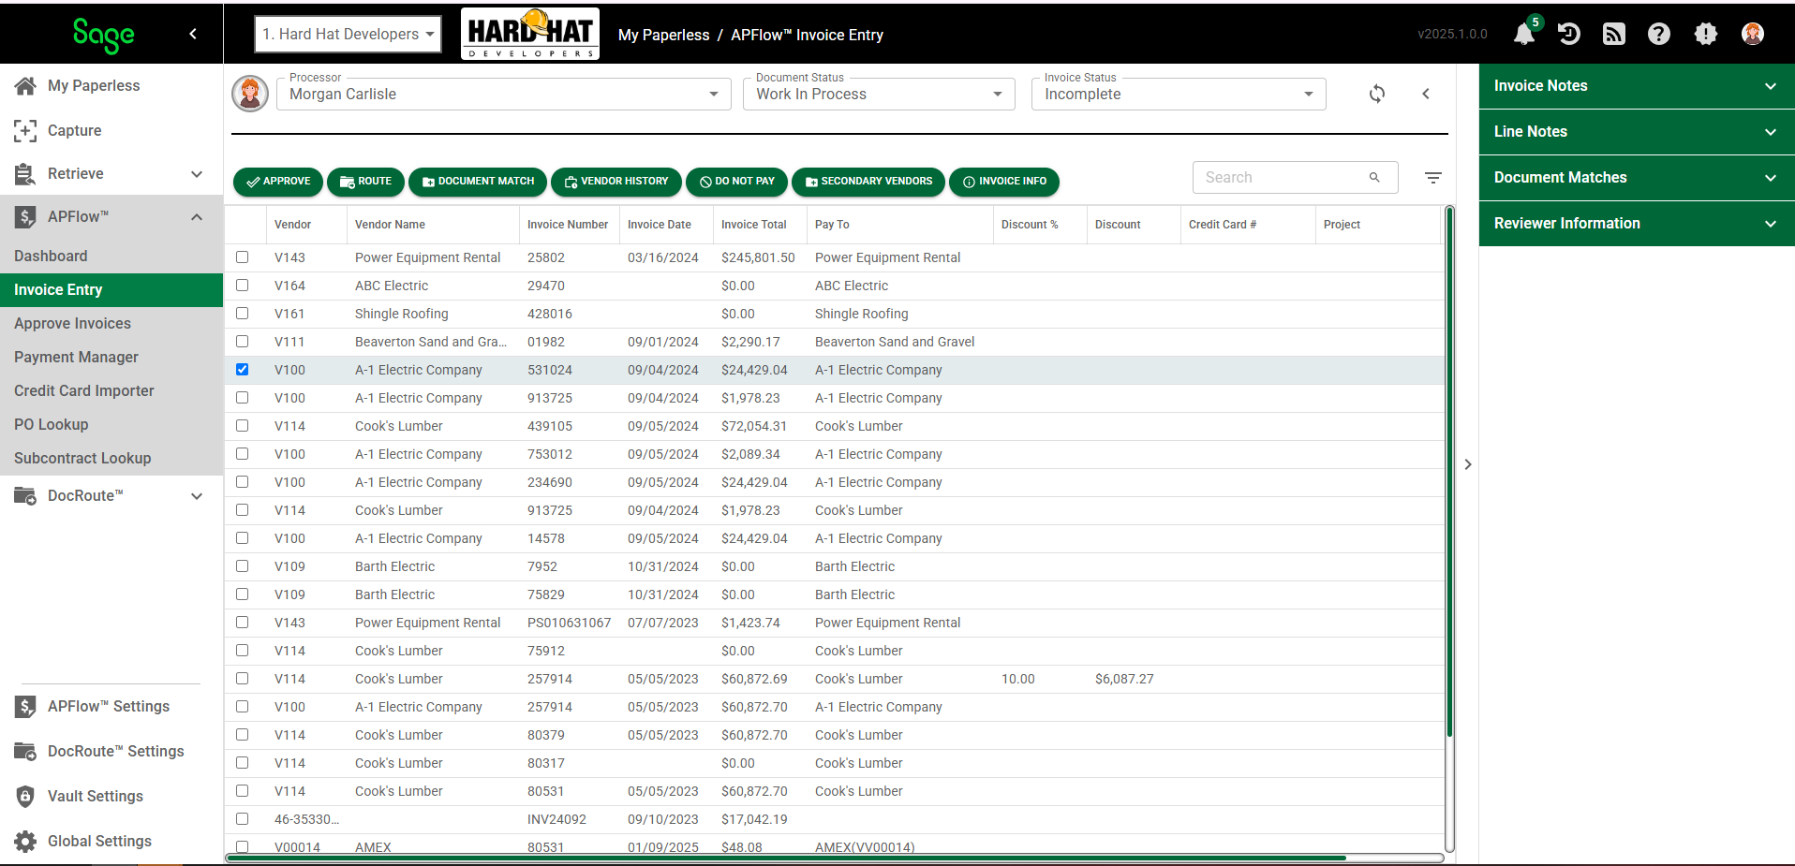This screenshot has height=866, width=1795.
Task: Select checkbox for invoice PS010631067
Action: (x=243, y=622)
